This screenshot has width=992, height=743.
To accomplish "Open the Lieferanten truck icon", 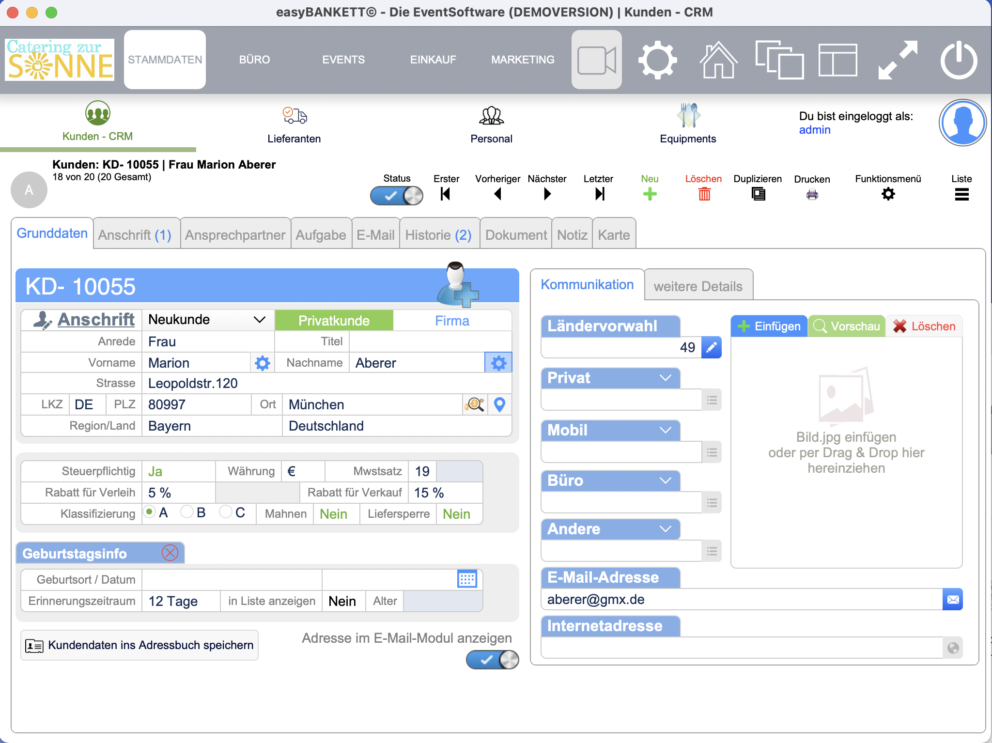I will pos(294,116).
